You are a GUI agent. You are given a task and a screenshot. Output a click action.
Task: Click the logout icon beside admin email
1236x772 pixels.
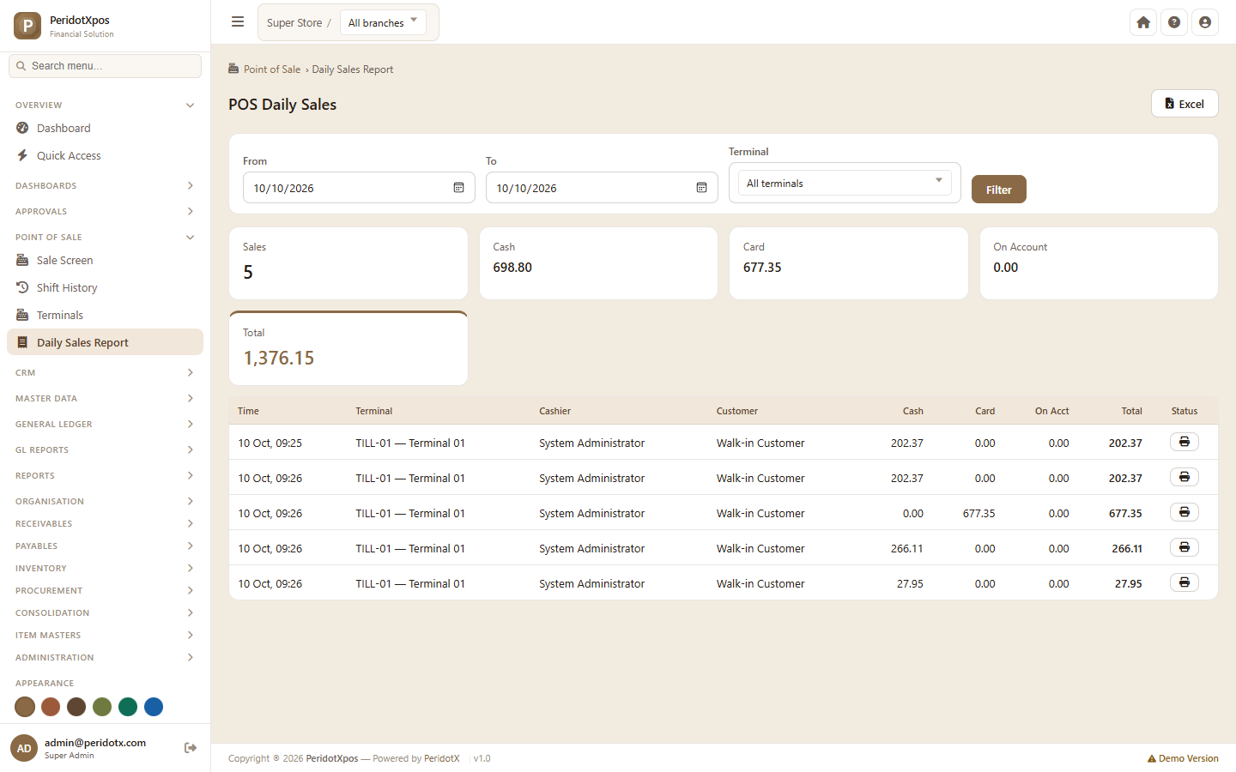pyautogui.click(x=191, y=748)
